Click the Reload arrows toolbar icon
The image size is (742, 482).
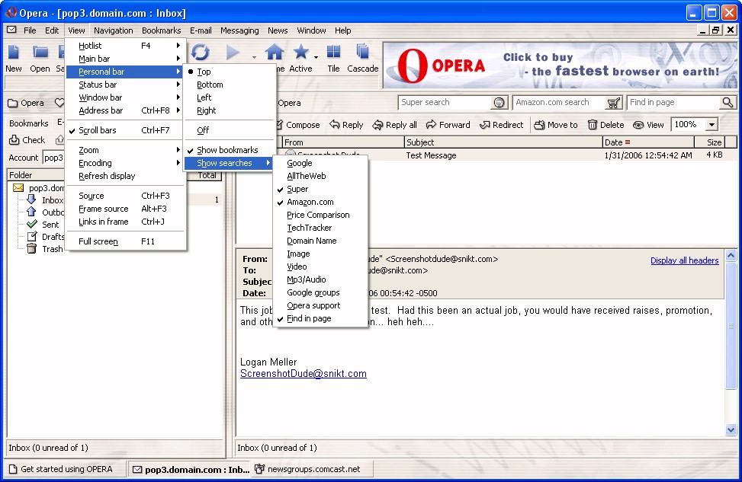click(201, 53)
